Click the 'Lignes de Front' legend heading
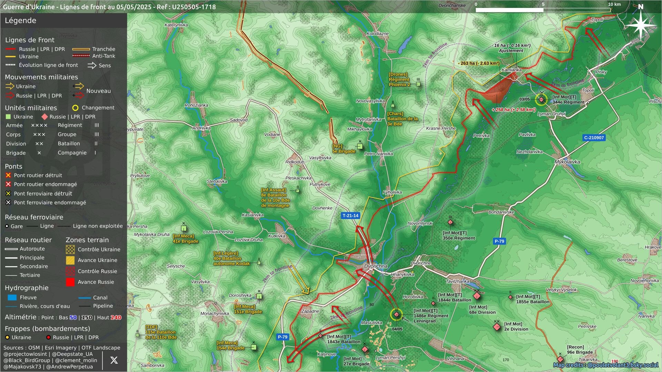The image size is (662, 372). 30,40
